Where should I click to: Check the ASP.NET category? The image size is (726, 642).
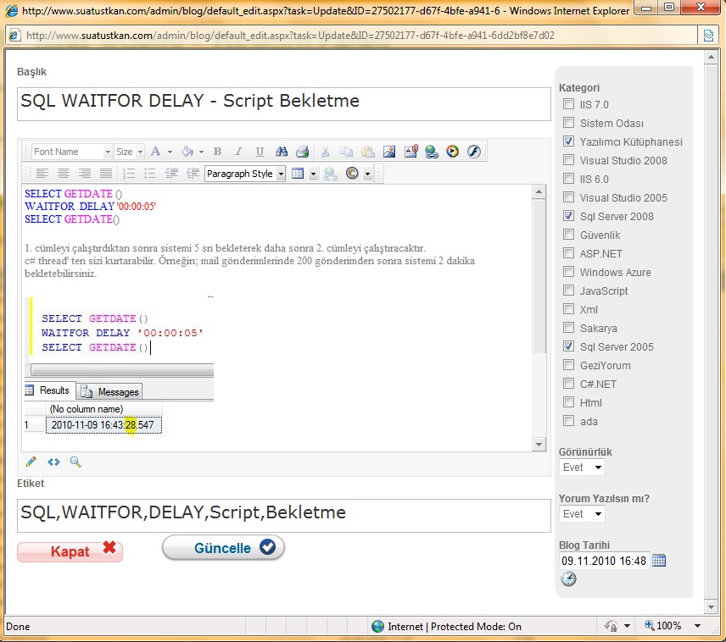coord(568,252)
